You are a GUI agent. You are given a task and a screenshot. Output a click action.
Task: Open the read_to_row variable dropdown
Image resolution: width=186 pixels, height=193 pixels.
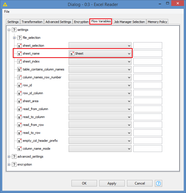pos(100,133)
